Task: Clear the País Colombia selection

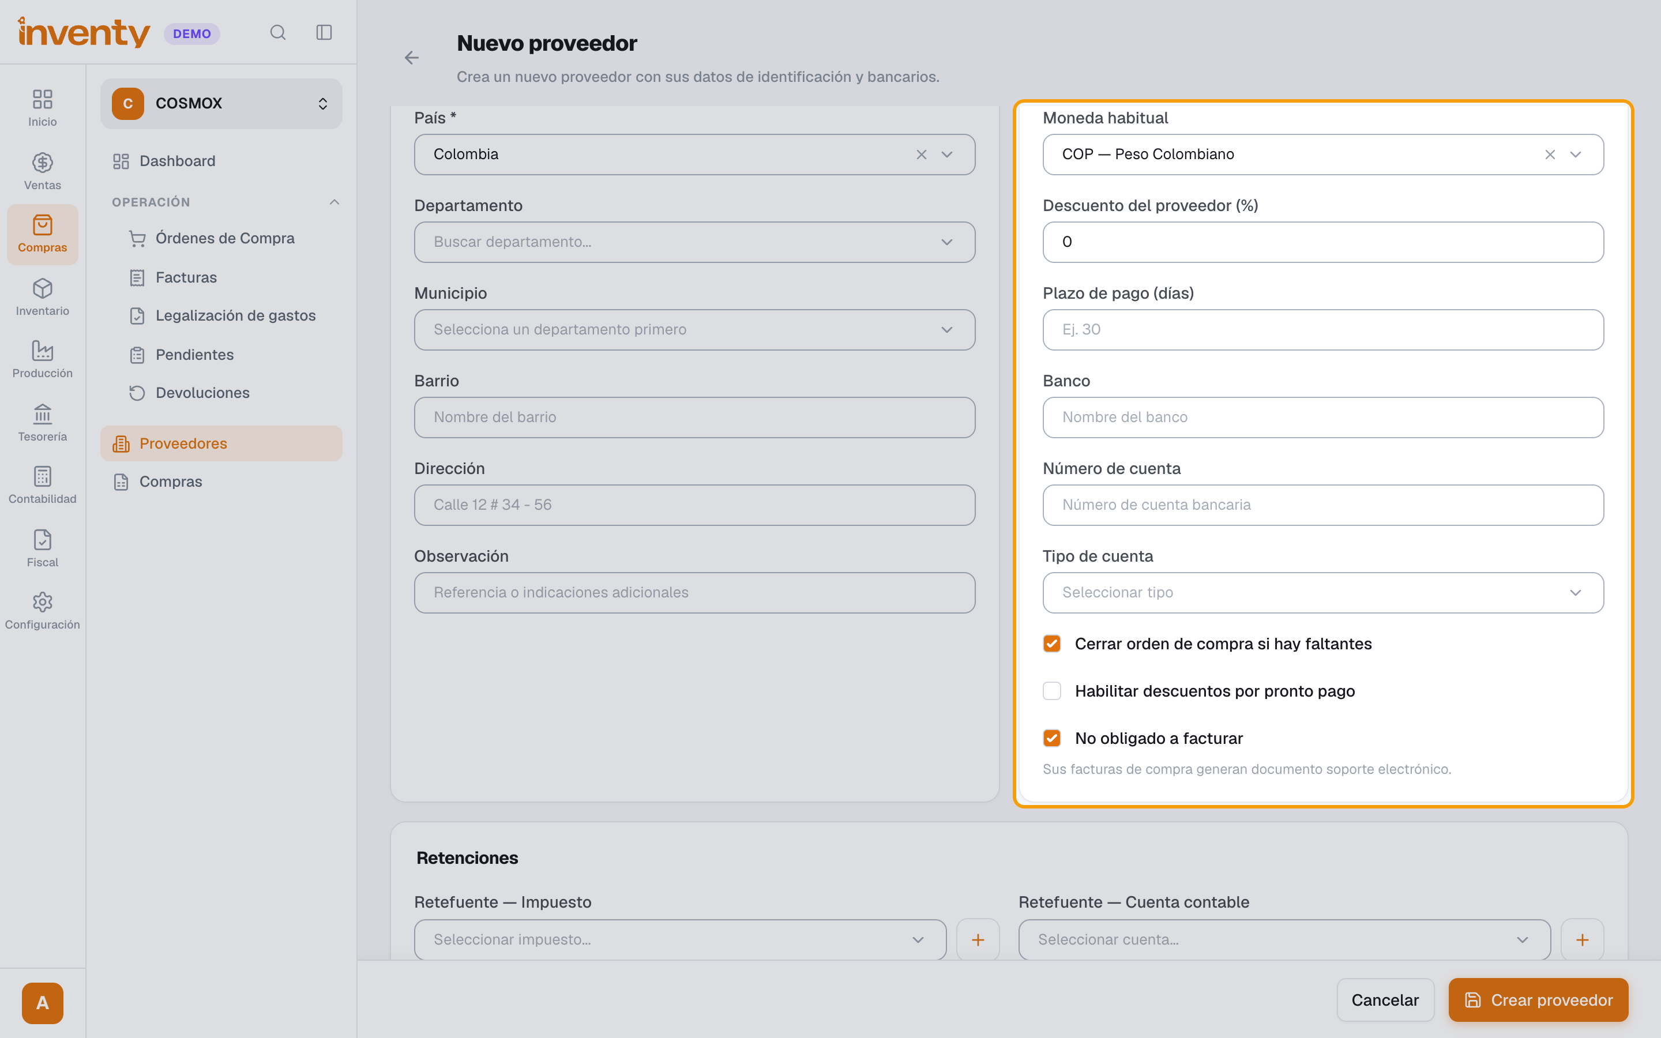Action: [x=921, y=155]
